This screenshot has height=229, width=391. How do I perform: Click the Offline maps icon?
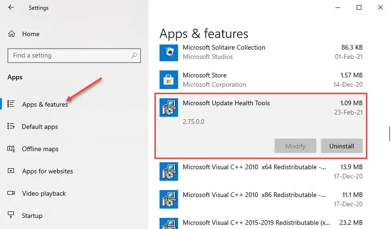click(x=11, y=149)
